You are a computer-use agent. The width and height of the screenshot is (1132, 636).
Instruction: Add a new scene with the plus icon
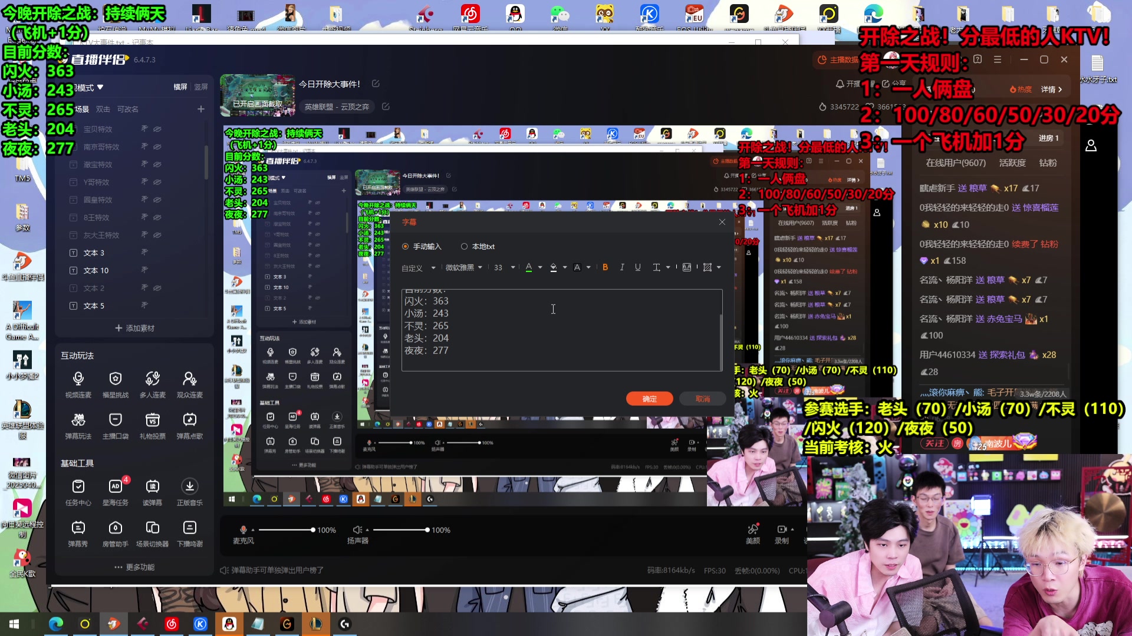[201, 109]
